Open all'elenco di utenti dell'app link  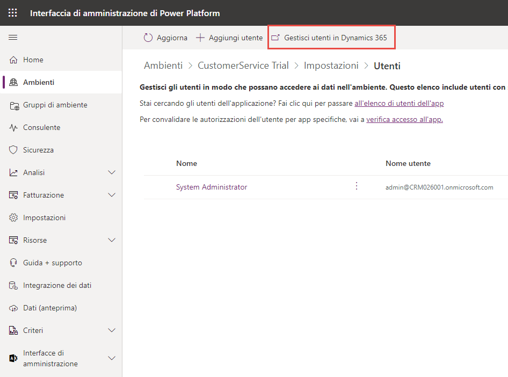[x=399, y=103]
